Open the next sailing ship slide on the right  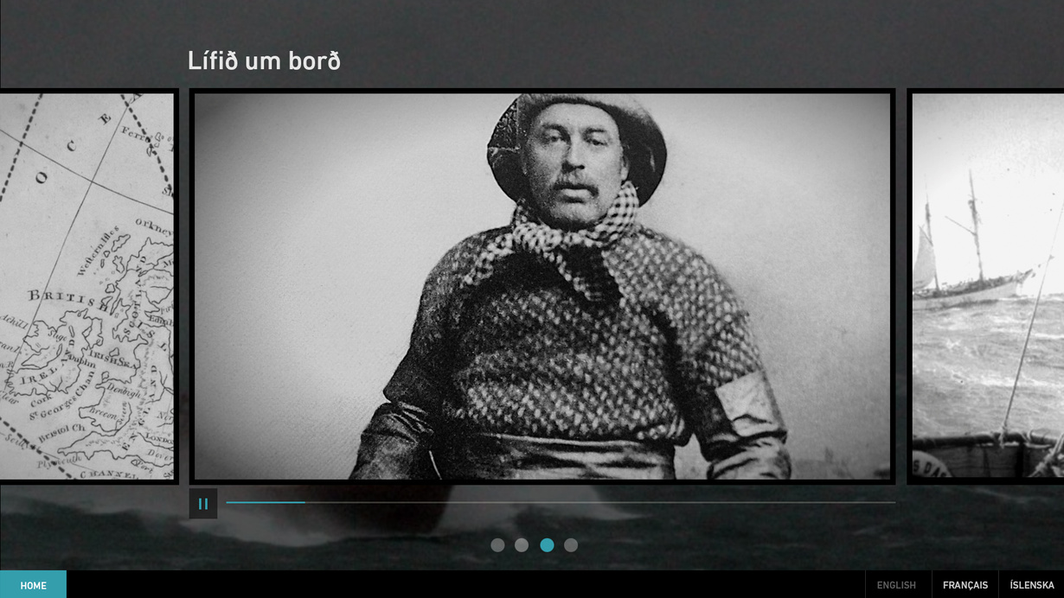pos(986,285)
